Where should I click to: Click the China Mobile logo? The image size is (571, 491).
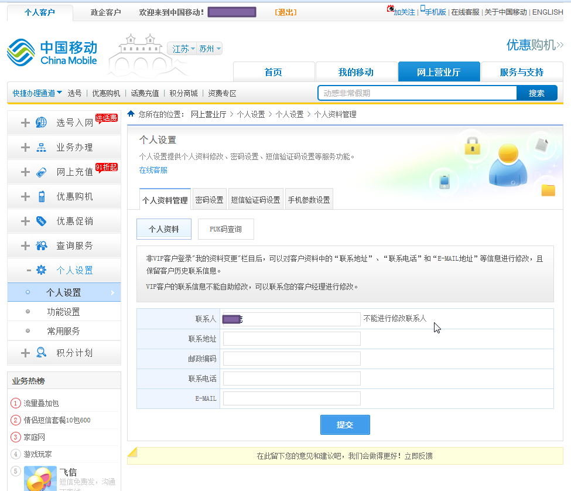click(52, 53)
